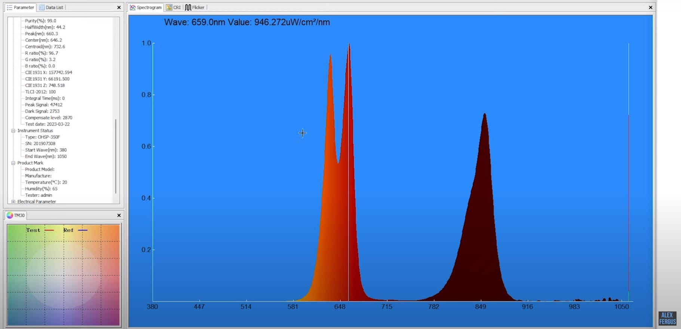Select the Type: OHSP-350F row
Viewport: 681px width, 329px height.
42,137
